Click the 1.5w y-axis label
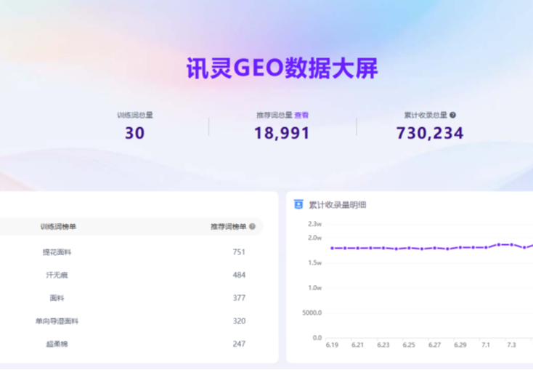This screenshot has width=533, height=370. 314,262
